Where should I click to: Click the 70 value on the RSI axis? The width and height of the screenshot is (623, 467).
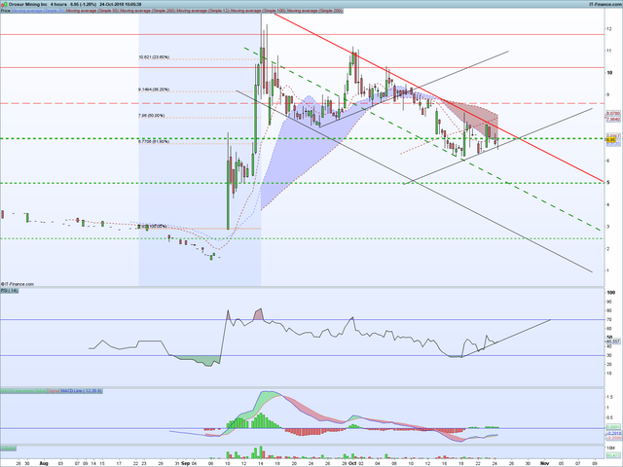(x=609, y=319)
